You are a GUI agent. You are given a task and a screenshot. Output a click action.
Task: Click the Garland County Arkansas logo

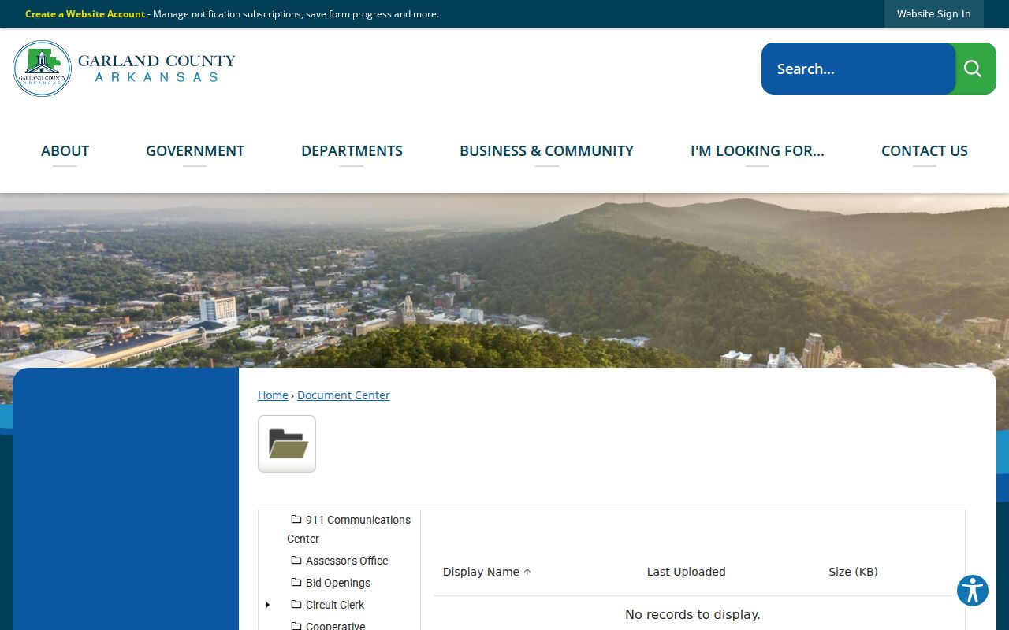(124, 69)
